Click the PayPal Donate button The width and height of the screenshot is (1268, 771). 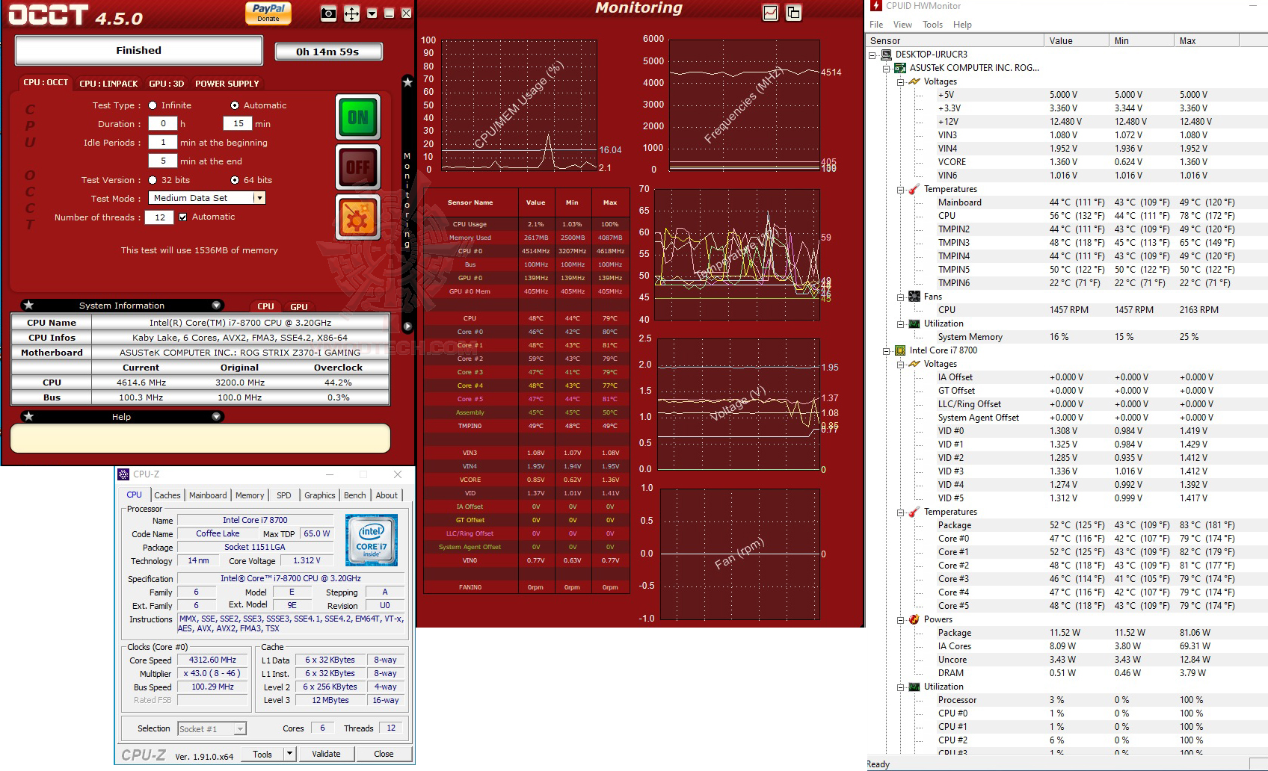click(x=268, y=13)
